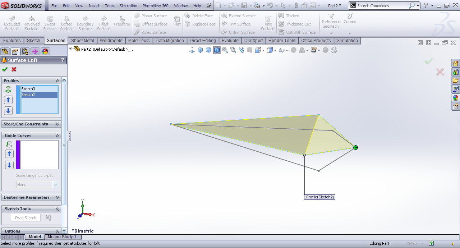Open the DisplayManager panel tab
Image resolution: width=460 pixels, height=248 pixels.
[45, 51]
